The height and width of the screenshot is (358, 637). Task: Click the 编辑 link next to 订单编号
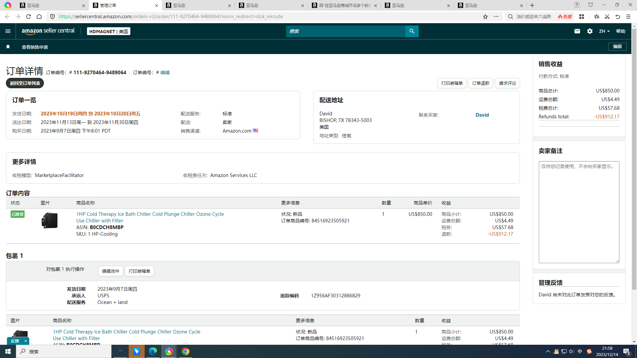tap(165, 73)
